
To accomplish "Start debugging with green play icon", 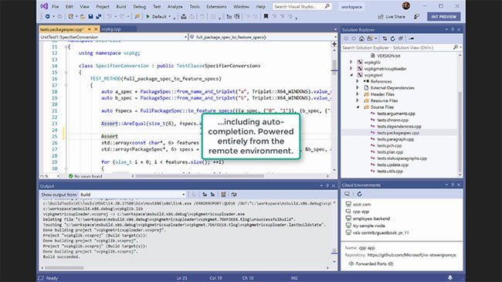I will tap(148, 16).
